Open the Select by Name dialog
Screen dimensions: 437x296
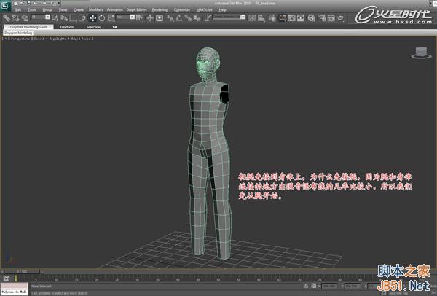click(64, 18)
